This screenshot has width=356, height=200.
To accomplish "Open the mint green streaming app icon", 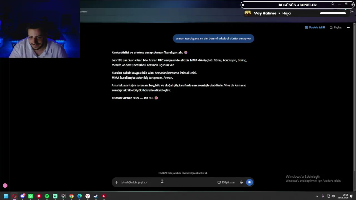I will coord(55,196).
